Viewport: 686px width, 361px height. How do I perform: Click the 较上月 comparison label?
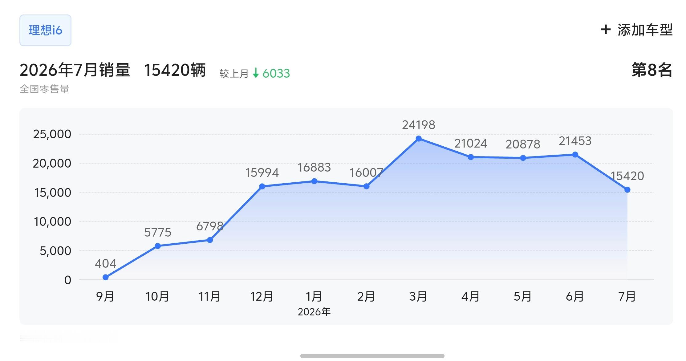(234, 74)
